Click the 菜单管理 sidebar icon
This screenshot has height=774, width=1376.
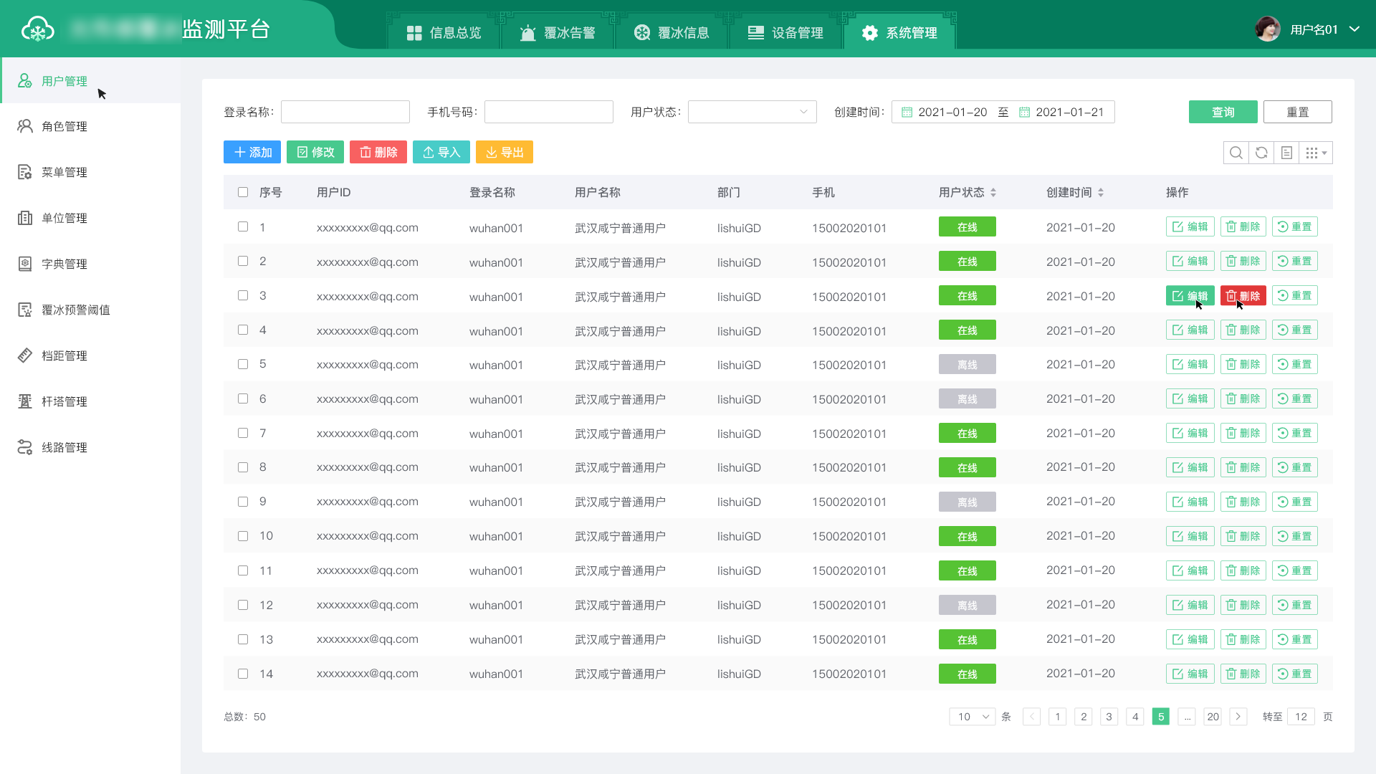pos(25,172)
